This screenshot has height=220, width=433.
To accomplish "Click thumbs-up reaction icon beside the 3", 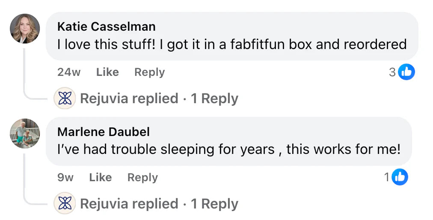I will pyautogui.click(x=406, y=72).
